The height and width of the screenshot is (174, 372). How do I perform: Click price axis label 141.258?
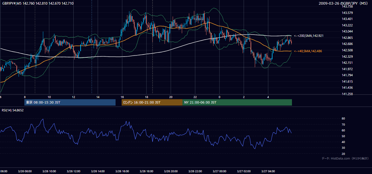347,94
